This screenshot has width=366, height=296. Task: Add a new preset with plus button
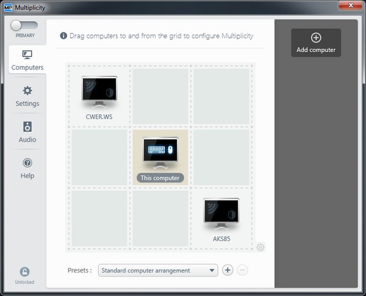coord(228,270)
